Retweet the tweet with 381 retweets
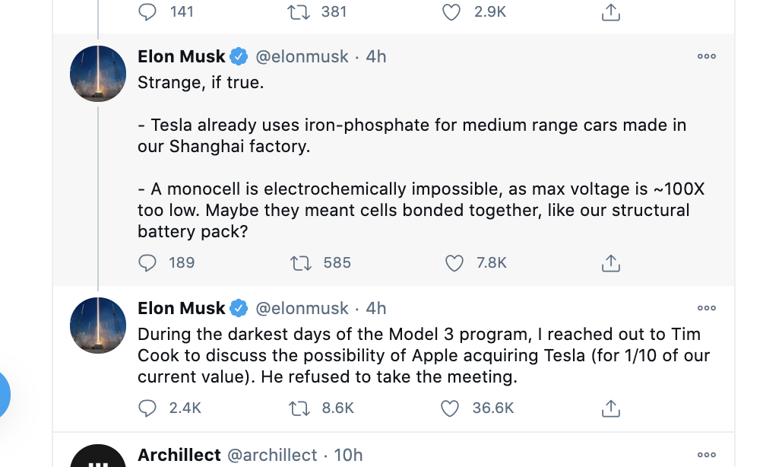Viewport: 763px width, 467px height. 299,12
